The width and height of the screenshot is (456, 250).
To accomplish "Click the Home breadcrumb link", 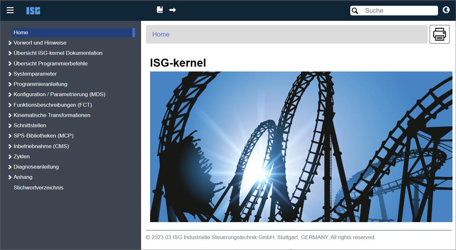I will click(x=161, y=34).
